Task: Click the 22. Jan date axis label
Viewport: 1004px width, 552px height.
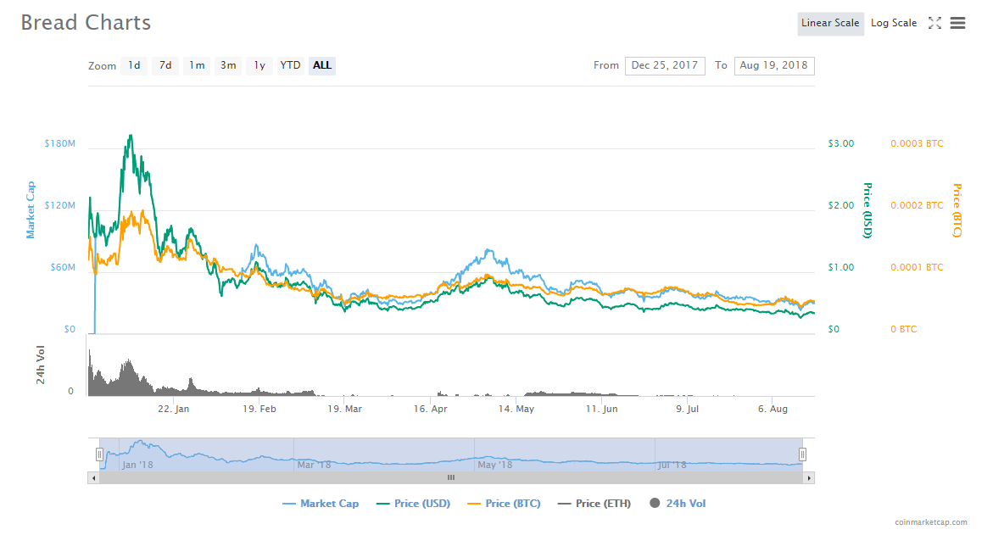Action: (174, 409)
